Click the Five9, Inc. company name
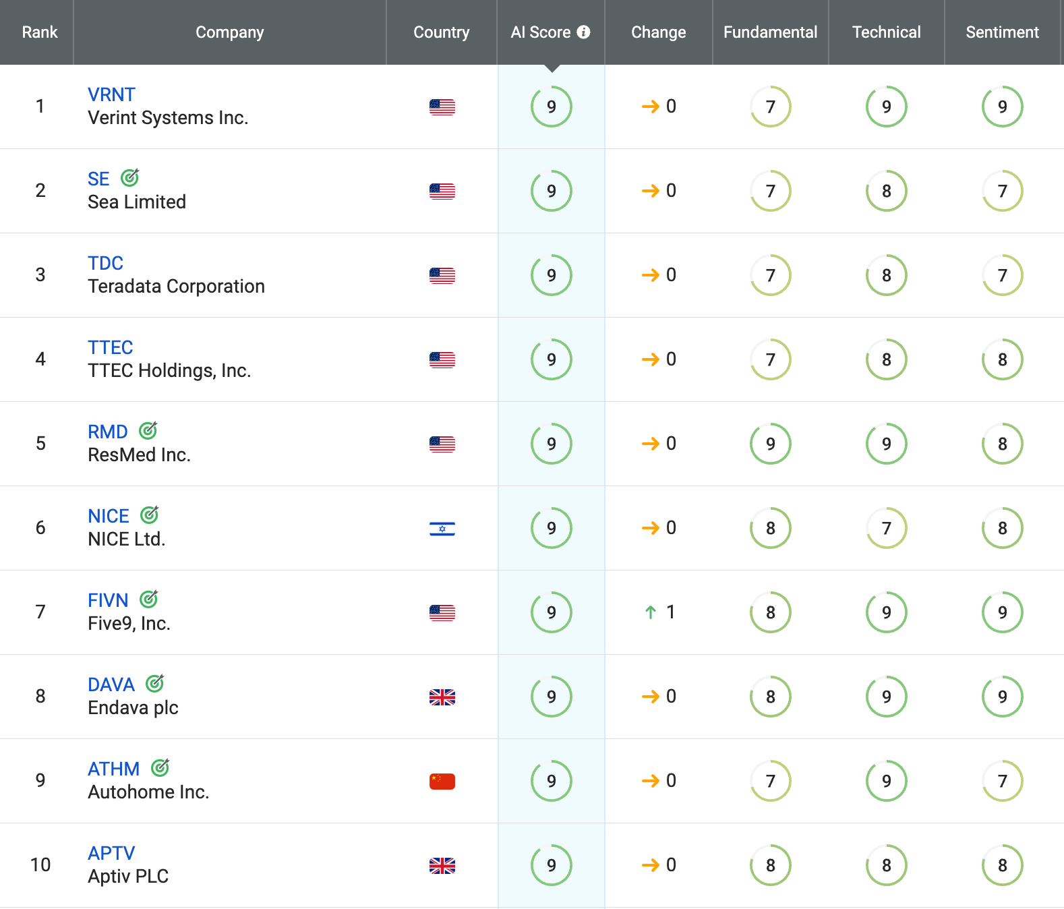The image size is (1064, 909). point(129,624)
